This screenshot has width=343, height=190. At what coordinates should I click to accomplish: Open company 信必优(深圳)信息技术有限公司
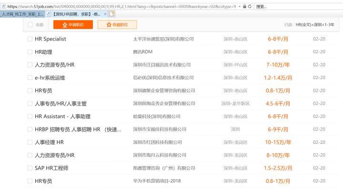163,78
